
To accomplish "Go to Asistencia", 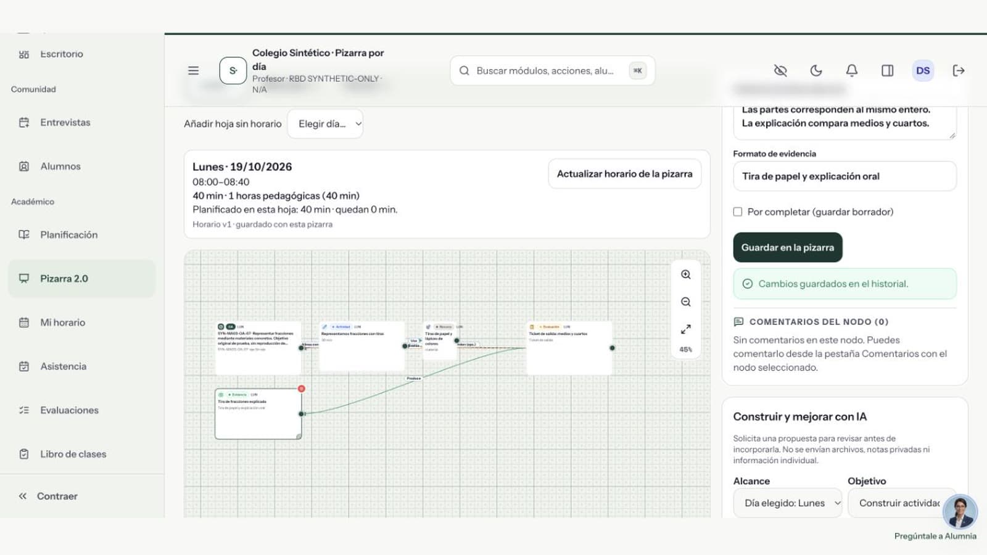I will click(82, 366).
